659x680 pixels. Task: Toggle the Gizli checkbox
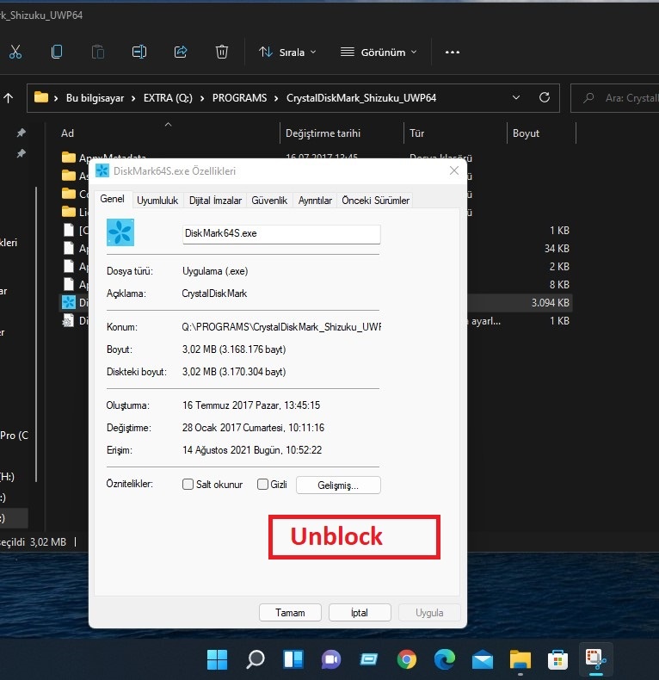tap(262, 485)
